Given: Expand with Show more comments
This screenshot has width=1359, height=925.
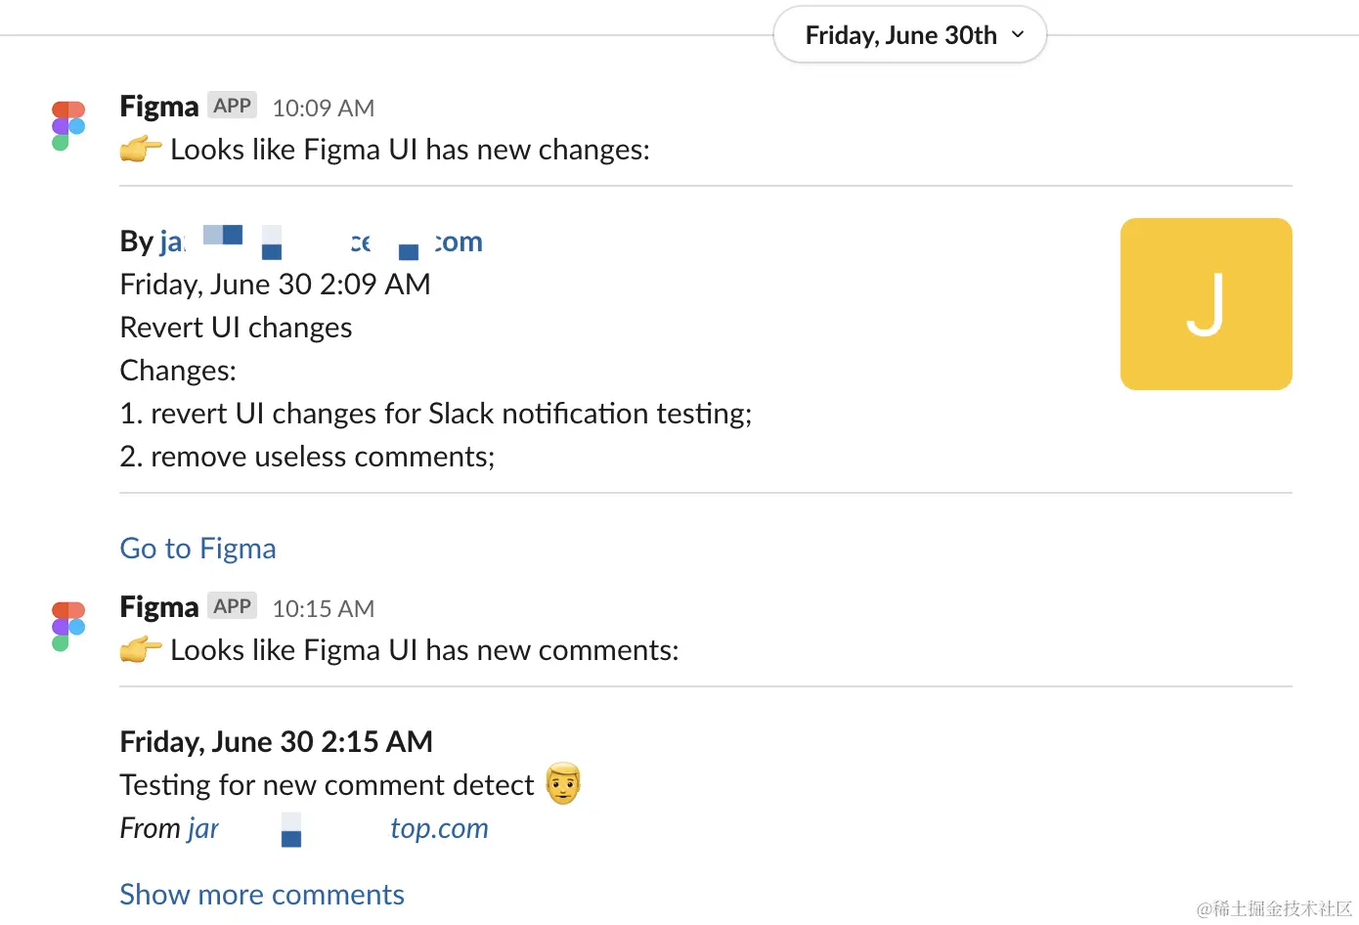Looking at the screenshot, I should (x=262, y=895).
